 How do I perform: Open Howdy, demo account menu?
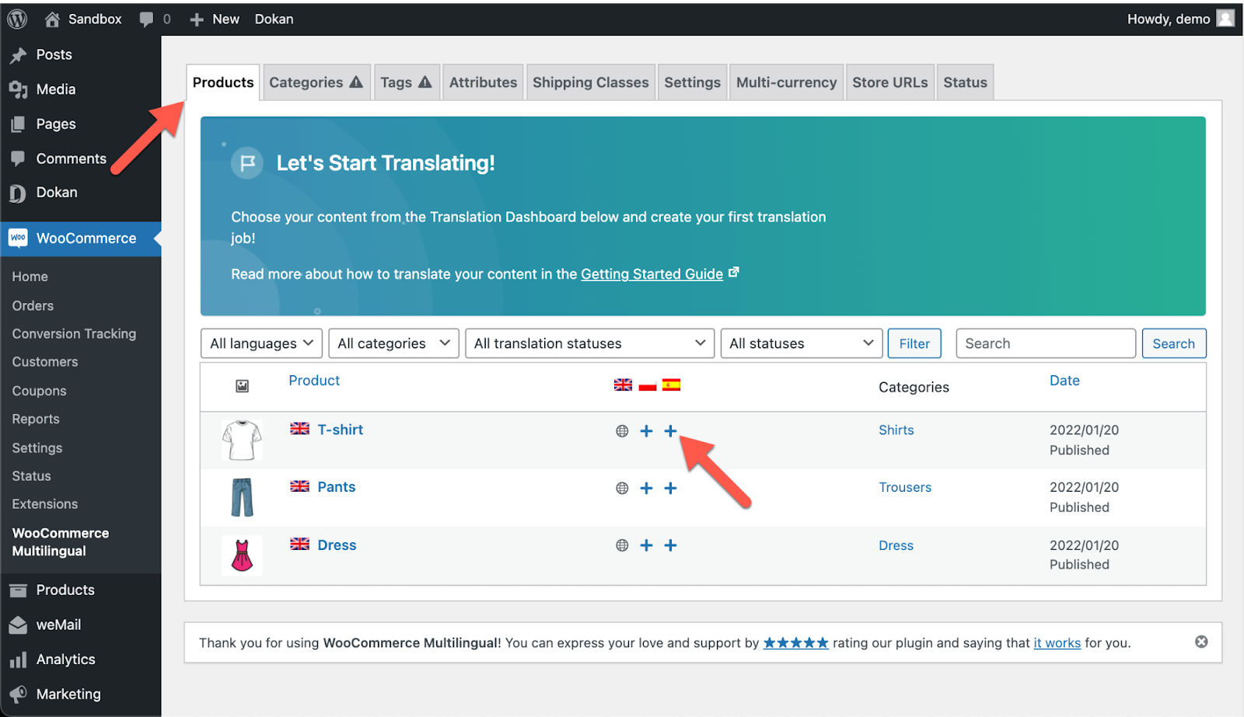[1179, 19]
